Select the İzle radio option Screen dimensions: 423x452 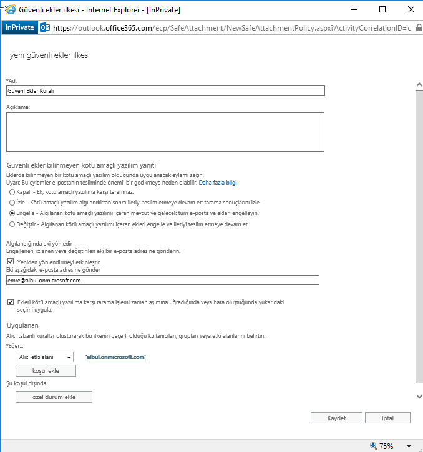[12, 203]
